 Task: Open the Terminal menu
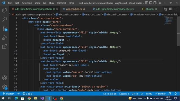click(61, 3)
